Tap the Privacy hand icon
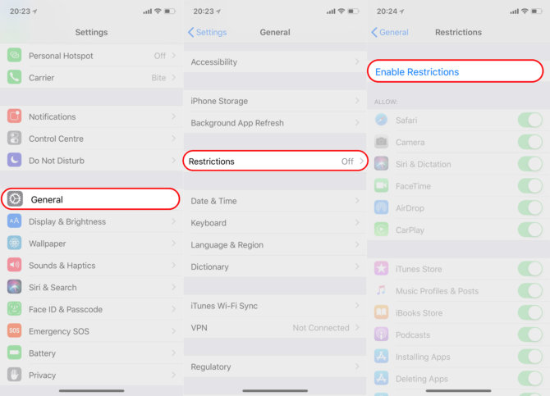Screen dimensions: 550x396 coord(15,375)
